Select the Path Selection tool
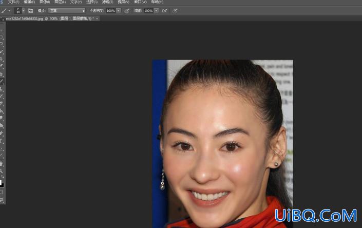Image resolution: width=362 pixels, height=228 pixels. [2, 149]
